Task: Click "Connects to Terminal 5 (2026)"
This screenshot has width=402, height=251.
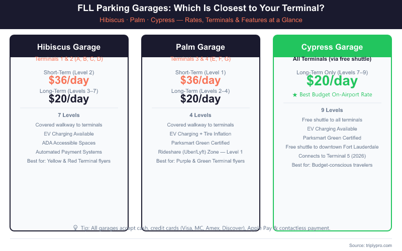Action: 332,156
